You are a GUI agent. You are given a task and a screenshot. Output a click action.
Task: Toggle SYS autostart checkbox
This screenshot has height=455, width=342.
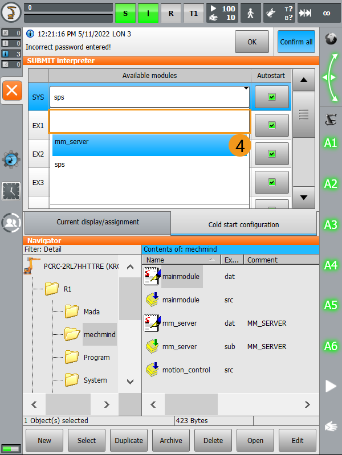pyautogui.click(x=272, y=97)
